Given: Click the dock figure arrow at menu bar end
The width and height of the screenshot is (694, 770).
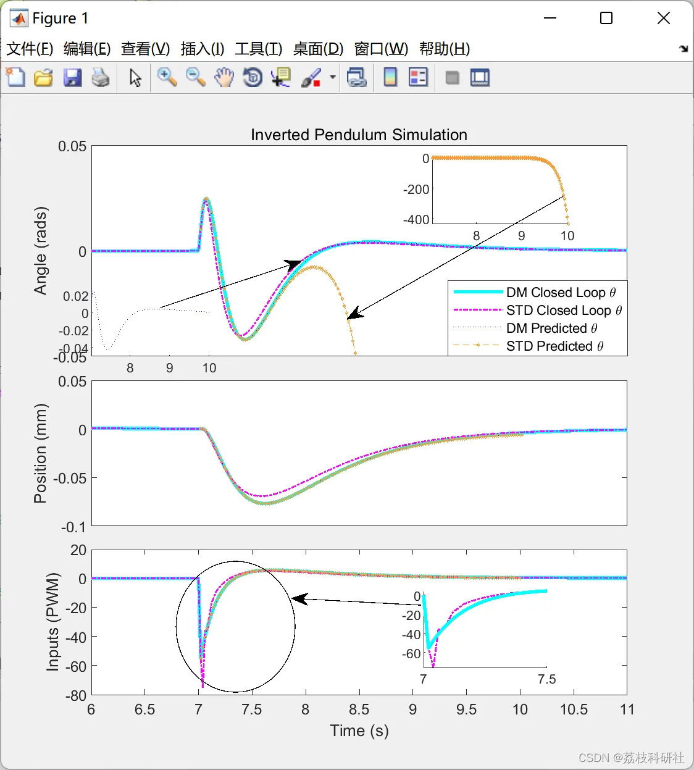Looking at the screenshot, I should click(684, 49).
